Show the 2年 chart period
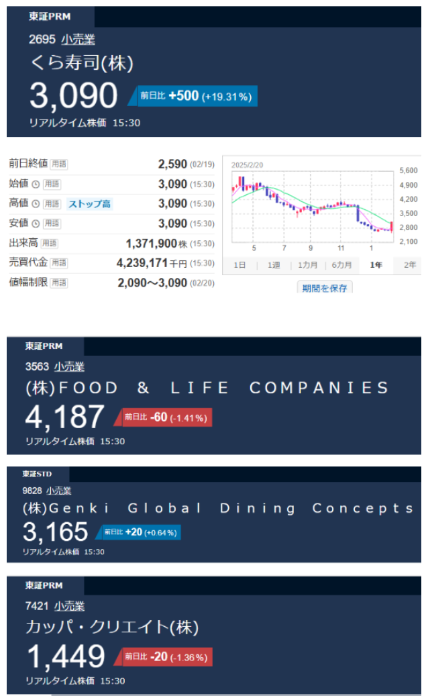Screen dimensions: 426x700 point(409,265)
